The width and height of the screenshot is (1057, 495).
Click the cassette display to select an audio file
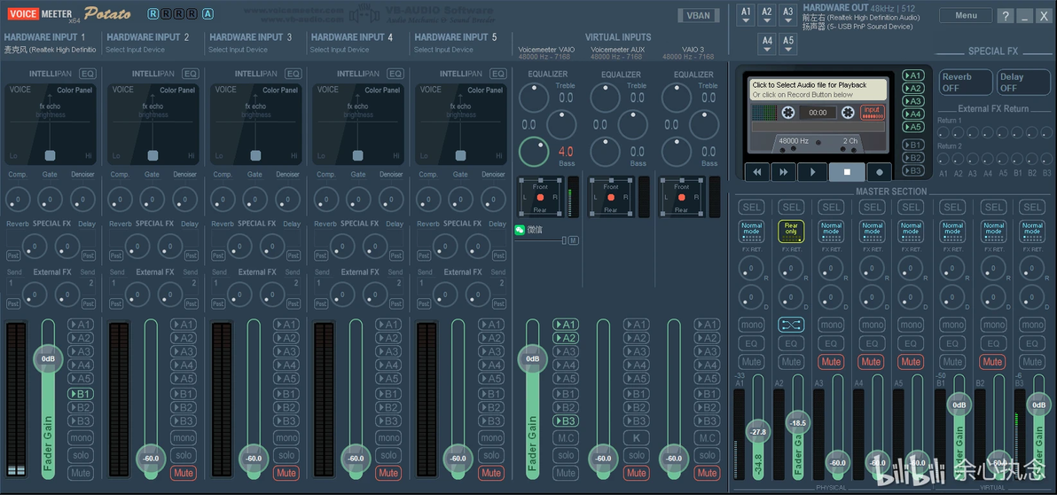pyautogui.click(x=818, y=90)
